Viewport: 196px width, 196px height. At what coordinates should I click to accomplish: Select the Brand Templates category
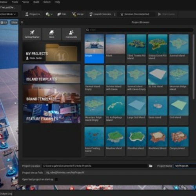52,94
